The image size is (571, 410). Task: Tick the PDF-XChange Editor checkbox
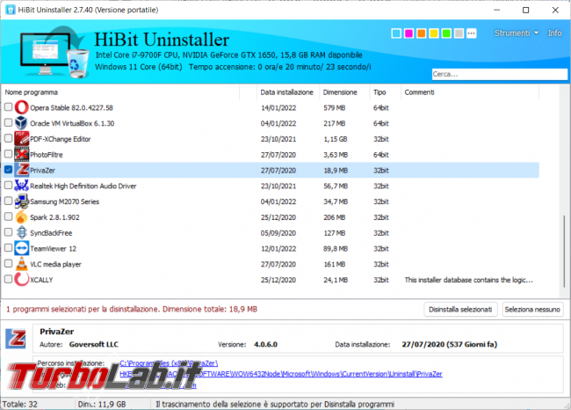point(8,139)
